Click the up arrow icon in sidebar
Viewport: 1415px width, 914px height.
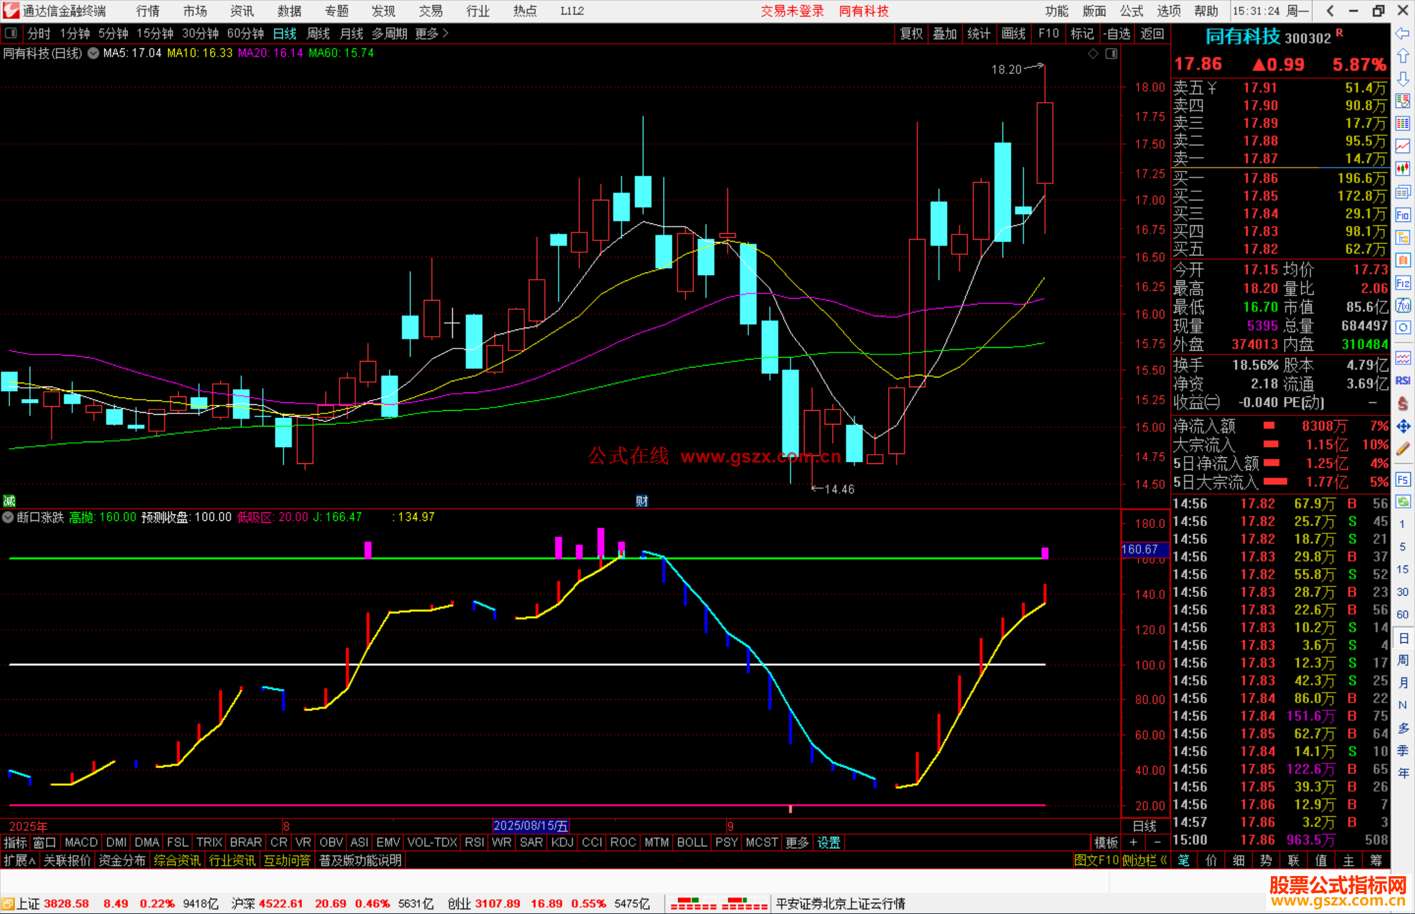[x=1403, y=56]
